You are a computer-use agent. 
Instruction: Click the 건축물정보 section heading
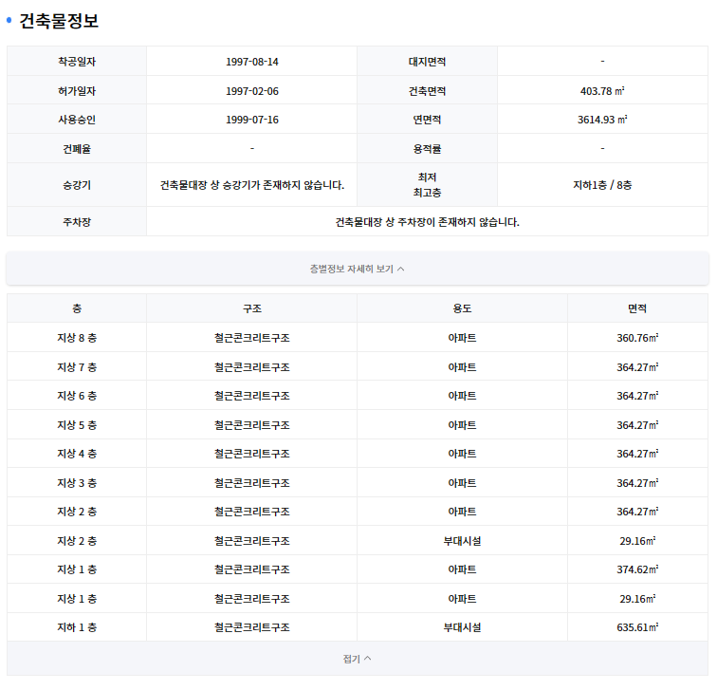tap(59, 21)
